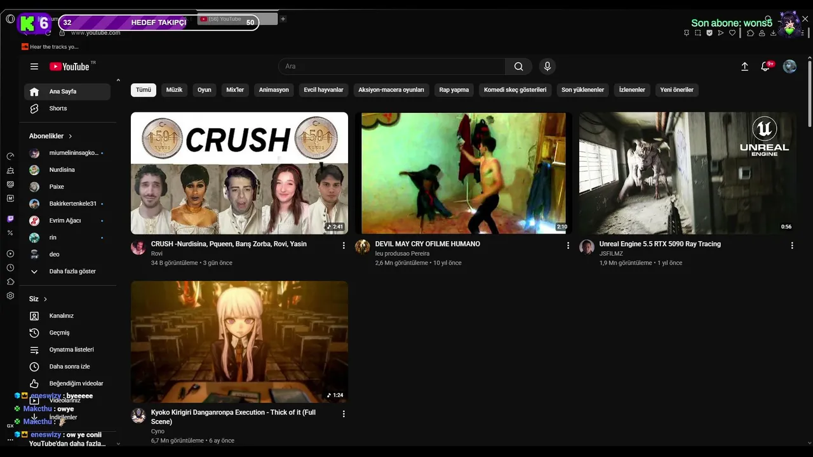The height and width of the screenshot is (457, 813).
Task: Open Geçmiş watch history
Action: [67, 333]
